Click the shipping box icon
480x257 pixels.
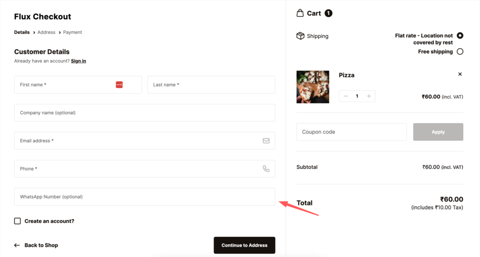click(300, 36)
